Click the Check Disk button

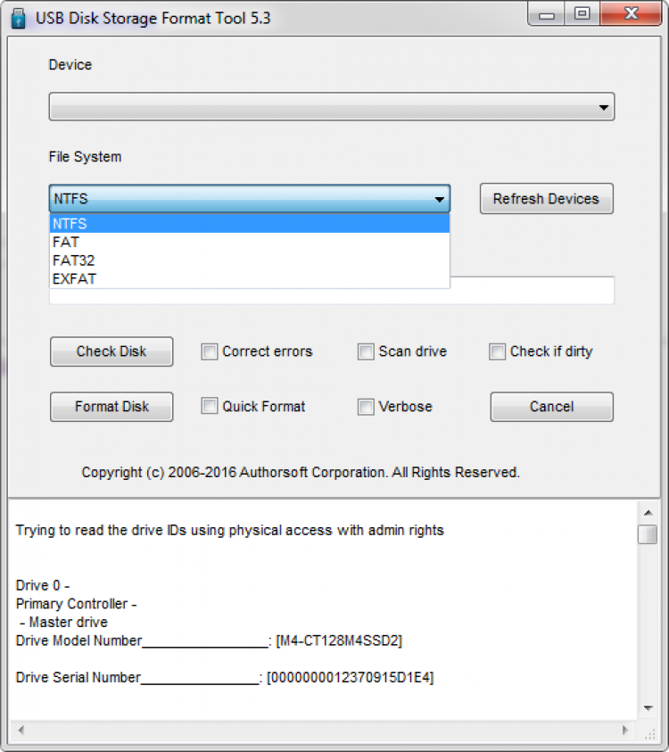pos(111,351)
